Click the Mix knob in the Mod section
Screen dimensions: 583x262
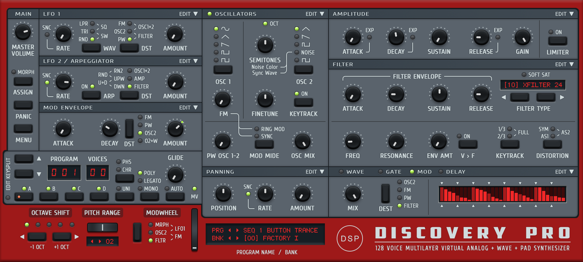coord(353,194)
